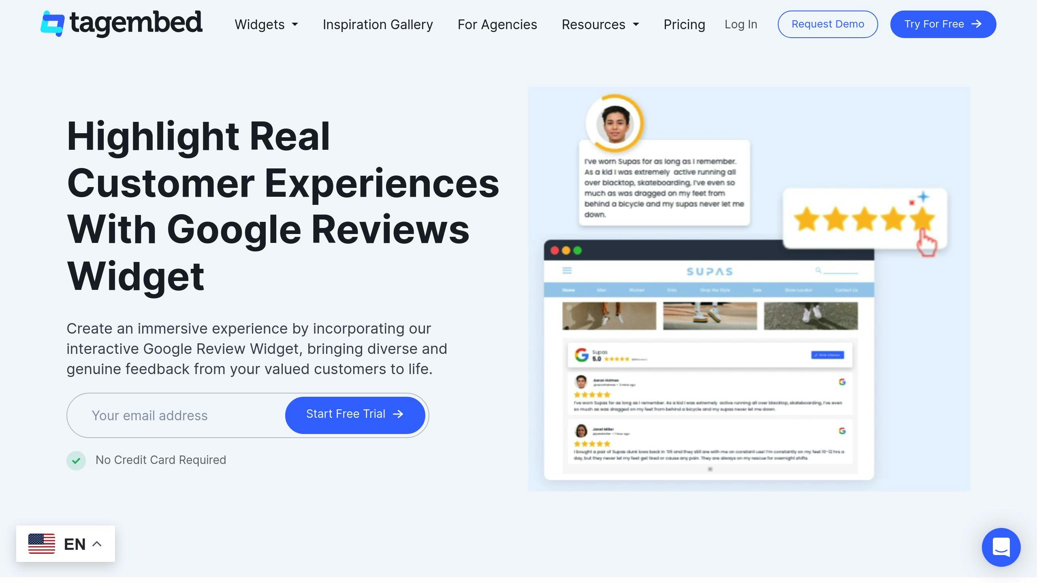Click the Request Demo button

[828, 24]
